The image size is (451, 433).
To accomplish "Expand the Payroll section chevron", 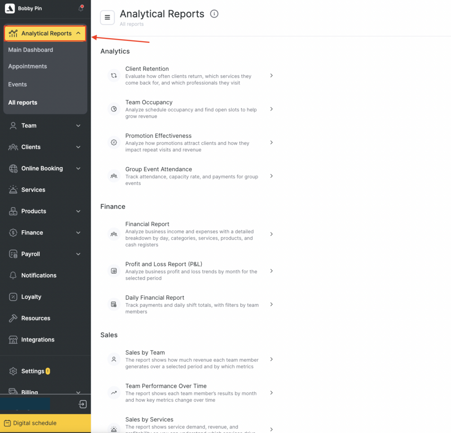I will (78, 254).
